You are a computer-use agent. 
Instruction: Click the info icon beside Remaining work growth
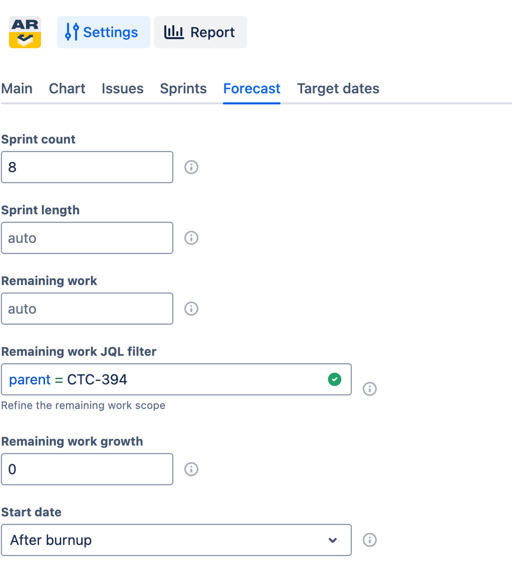click(x=191, y=469)
